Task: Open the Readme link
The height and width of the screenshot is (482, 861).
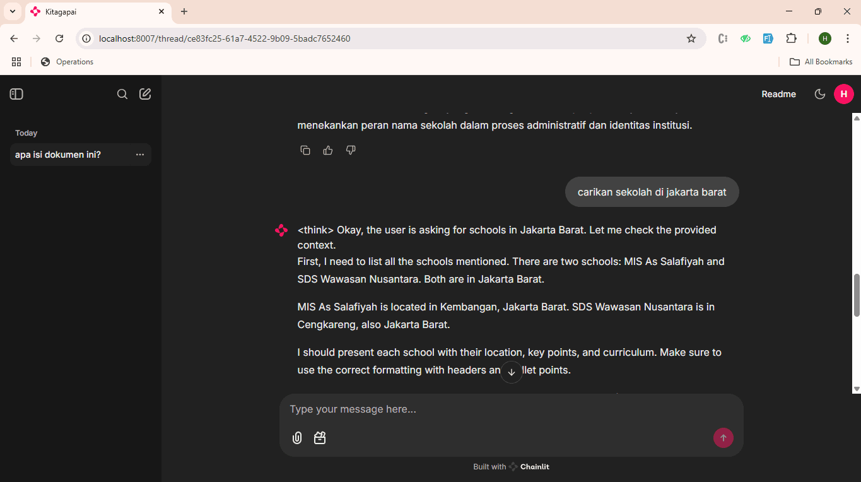Action: [778, 94]
